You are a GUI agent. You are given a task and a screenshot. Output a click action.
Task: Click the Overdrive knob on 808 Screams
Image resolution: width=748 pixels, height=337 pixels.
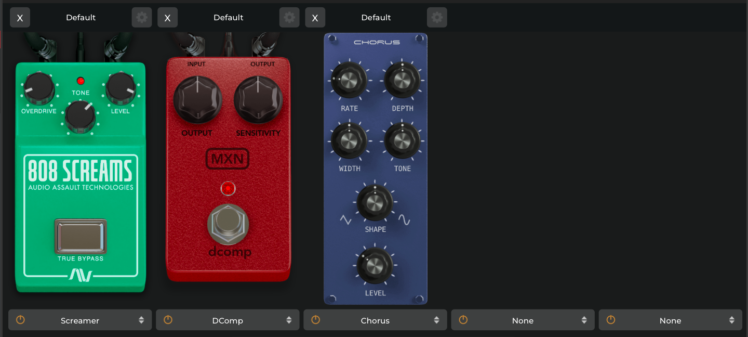click(39, 88)
